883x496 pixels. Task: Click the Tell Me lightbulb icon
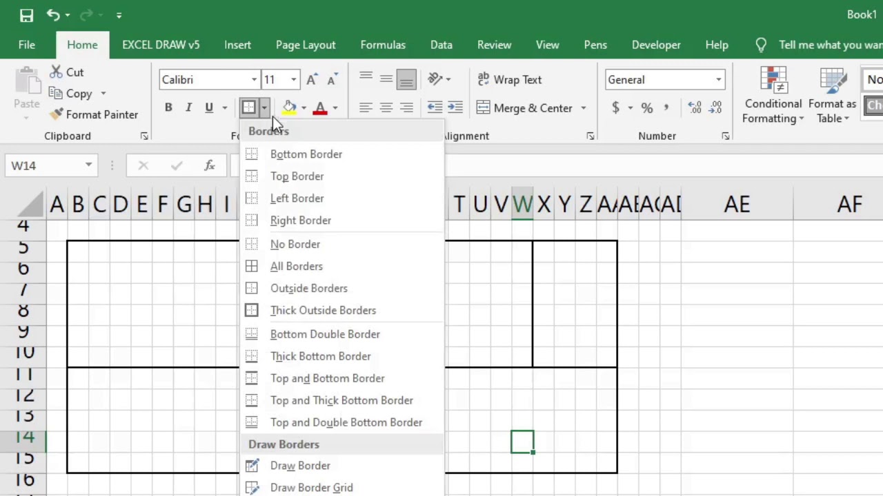pos(761,45)
